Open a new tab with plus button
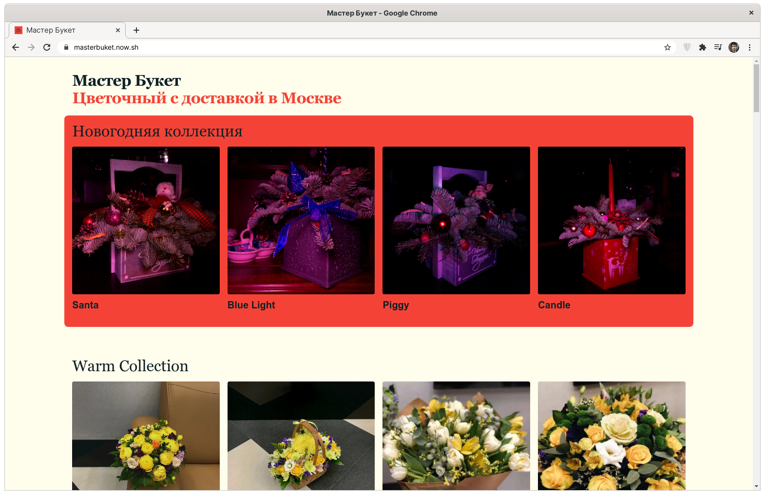 tap(136, 30)
